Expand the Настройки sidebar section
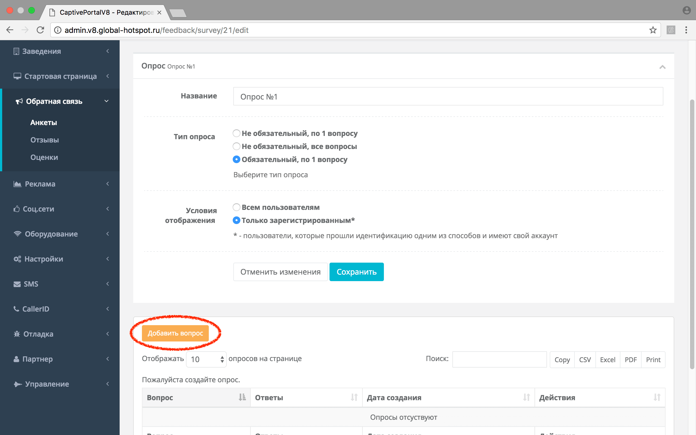696x435 pixels. point(60,259)
